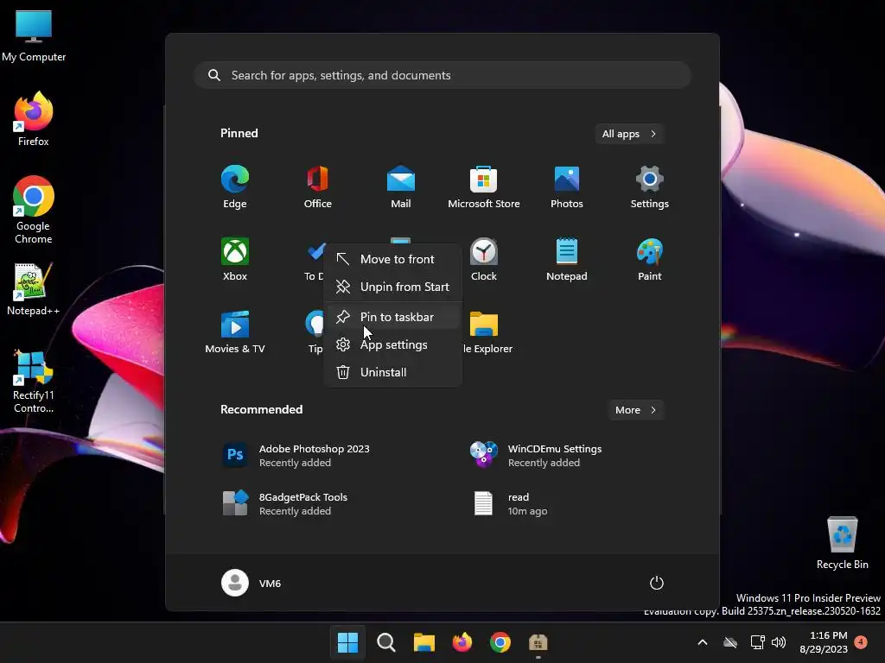Open File Explorer from the taskbar
This screenshot has height=663, width=885.
point(423,642)
